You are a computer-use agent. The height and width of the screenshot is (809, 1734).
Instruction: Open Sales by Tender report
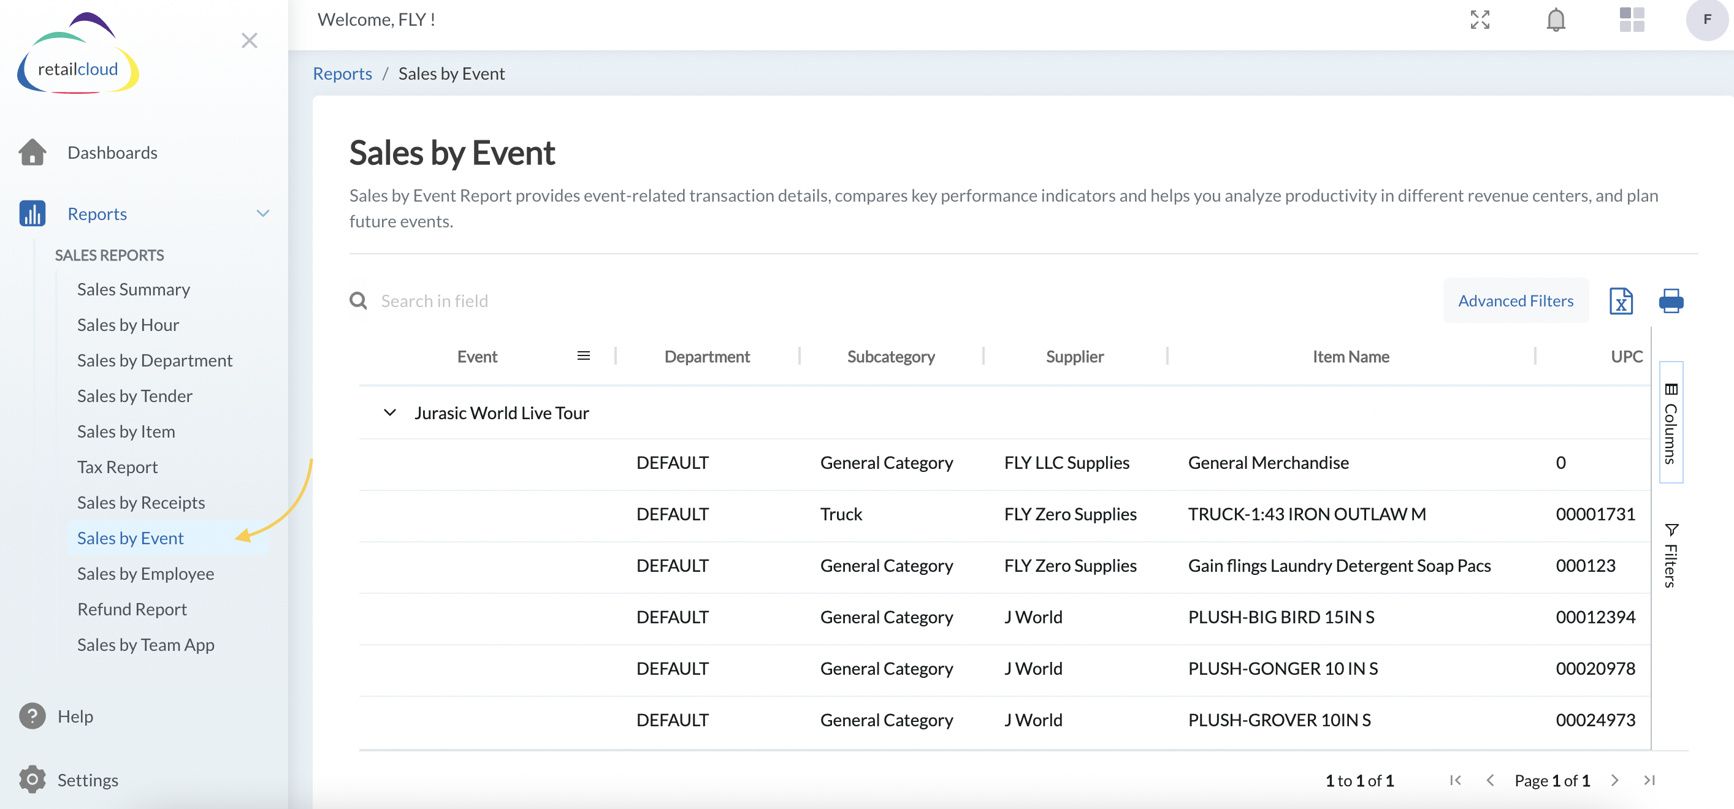pyautogui.click(x=135, y=397)
